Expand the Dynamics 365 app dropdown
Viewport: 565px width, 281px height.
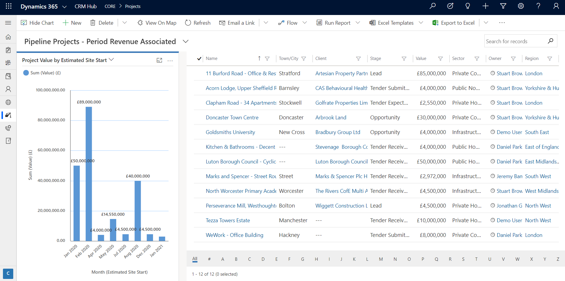click(x=64, y=6)
